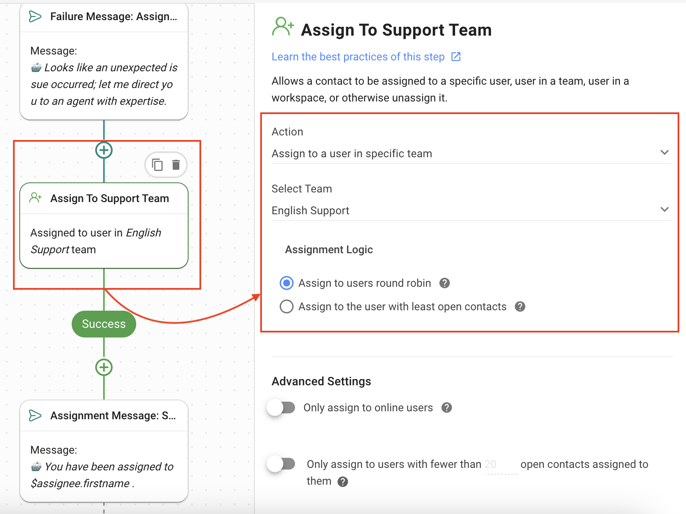Image resolution: width=686 pixels, height=514 pixels.
Task: Expand the Action dropdown
Action: [x=471, y=153]
